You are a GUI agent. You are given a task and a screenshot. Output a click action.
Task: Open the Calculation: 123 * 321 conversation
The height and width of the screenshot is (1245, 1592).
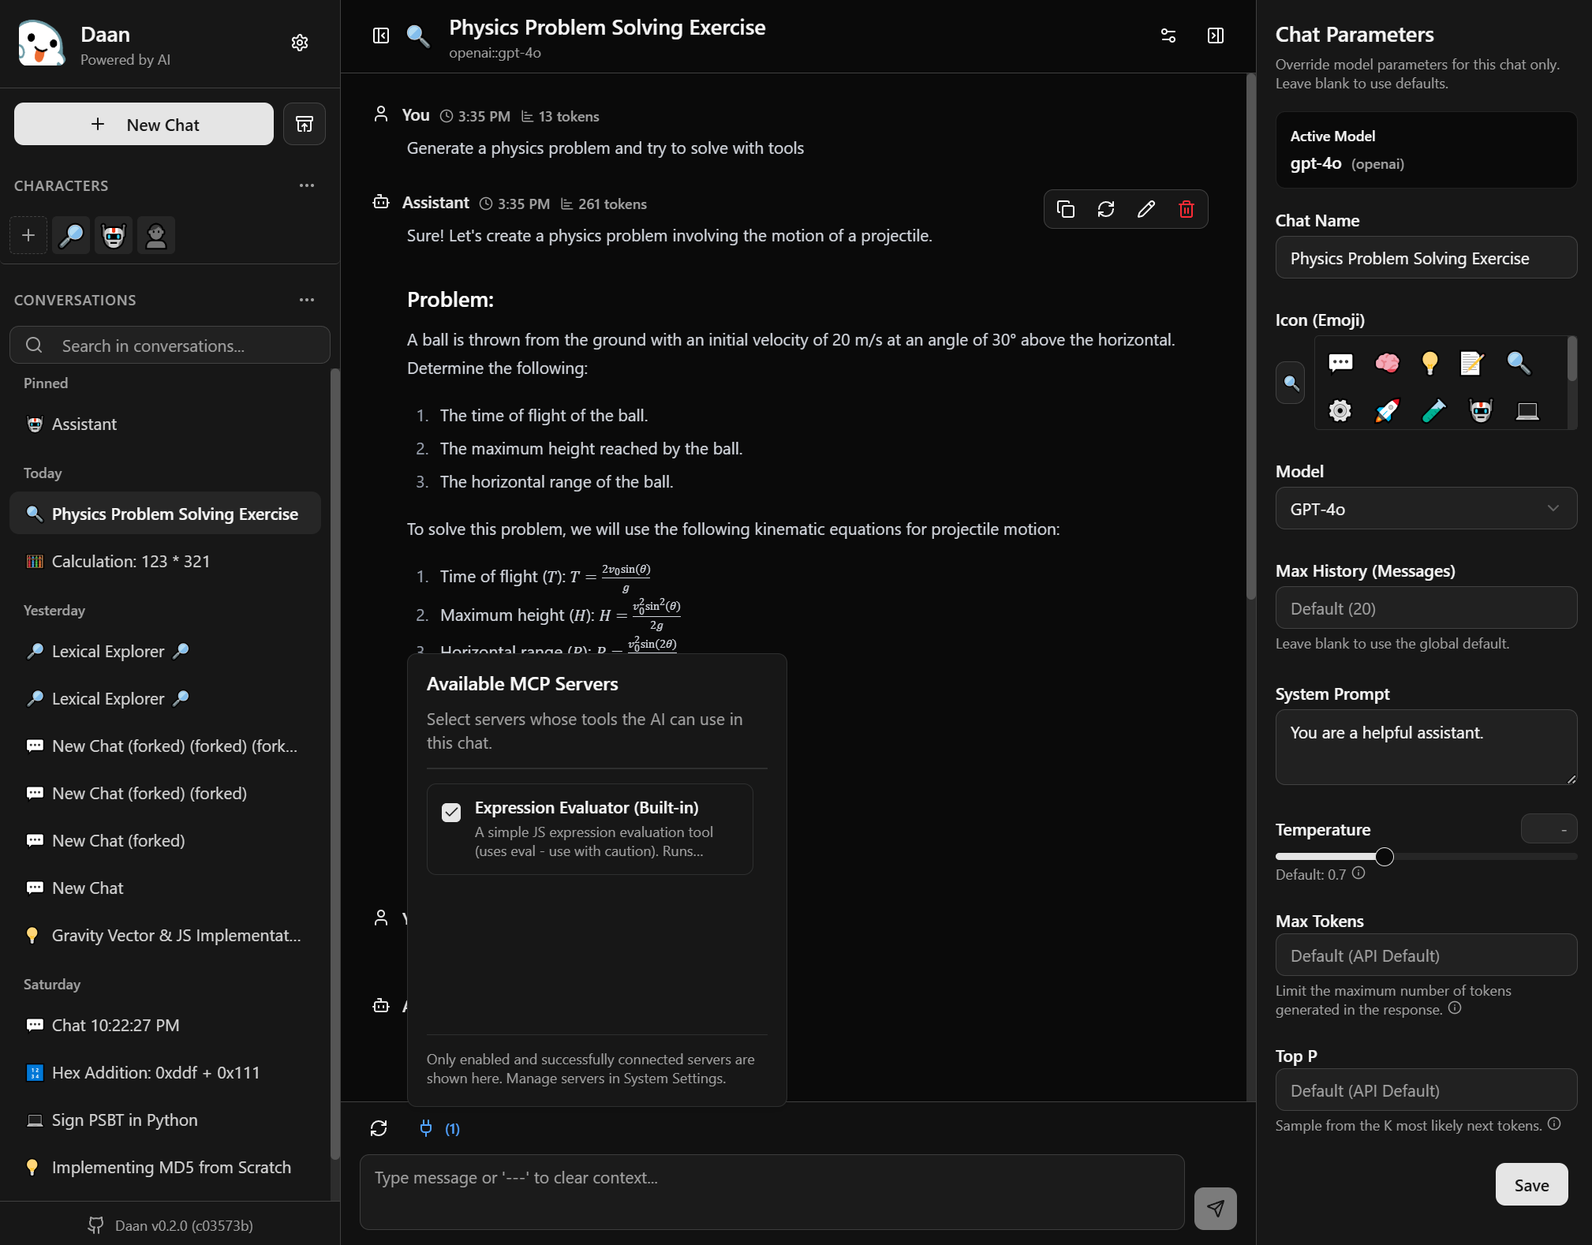pyautogui.click(x=131, y=561)
